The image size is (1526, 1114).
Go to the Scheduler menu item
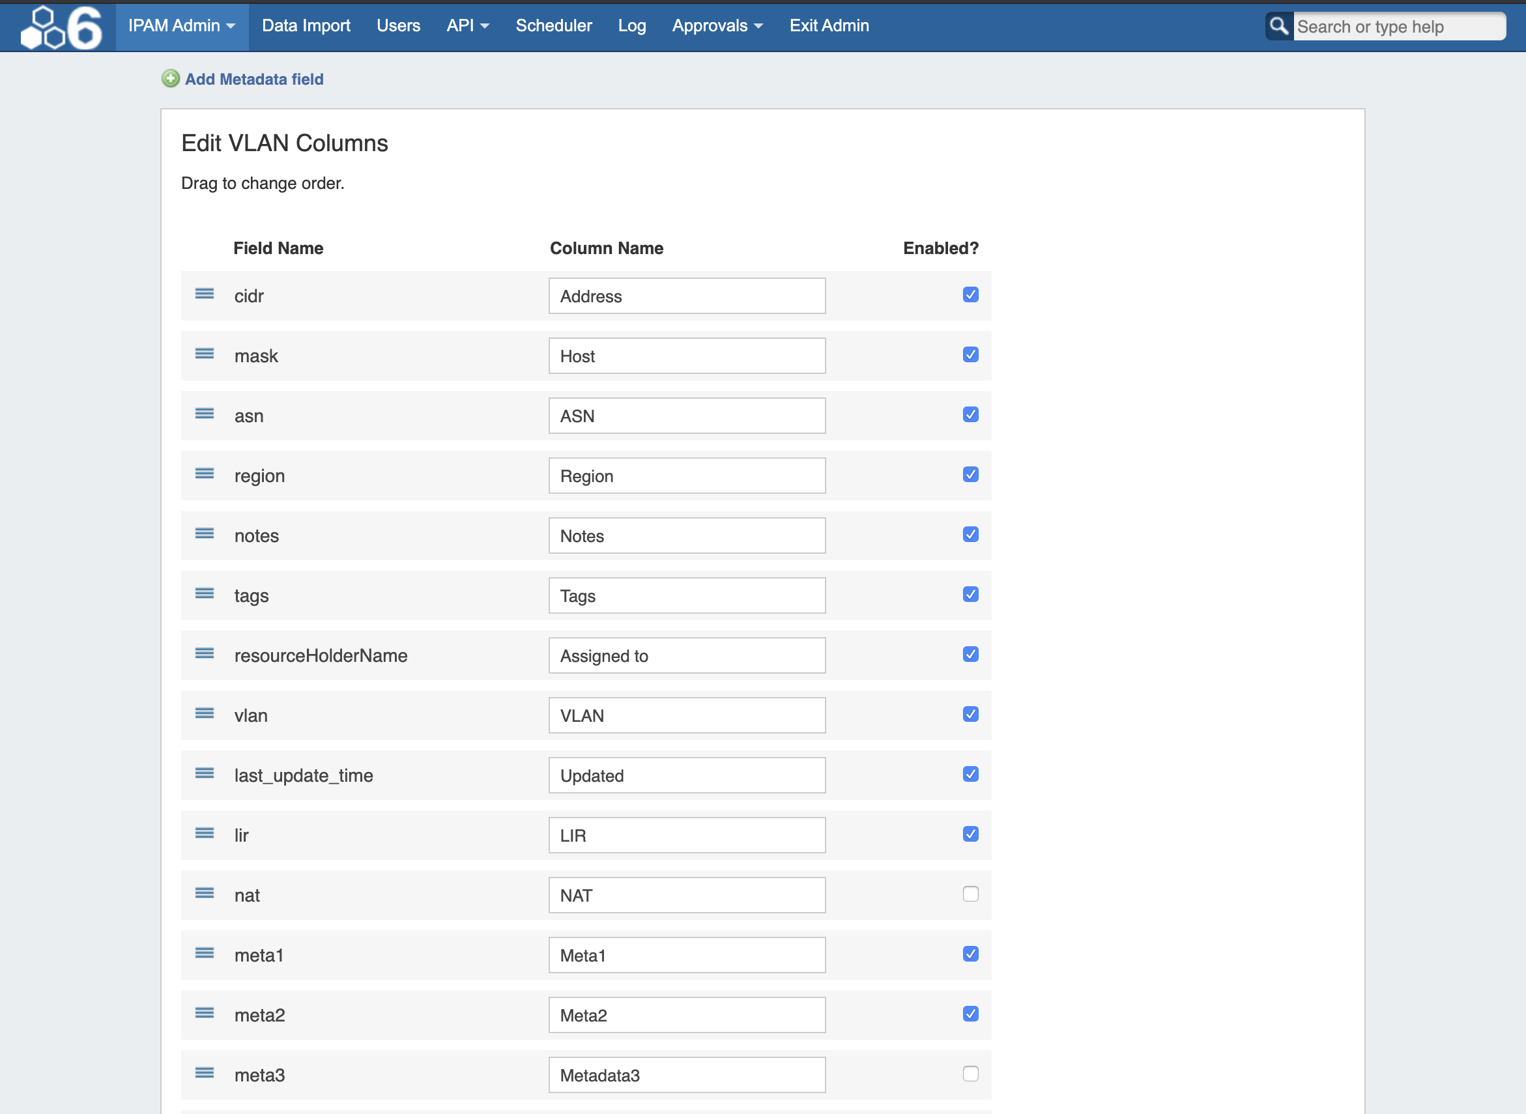554,25
